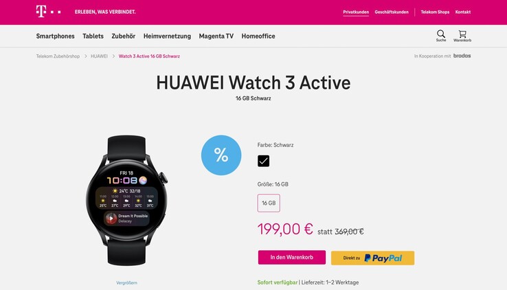Go to HUAWEI breadcrumb link
This screenshot has width=507, height=290.
click(99, 56)
